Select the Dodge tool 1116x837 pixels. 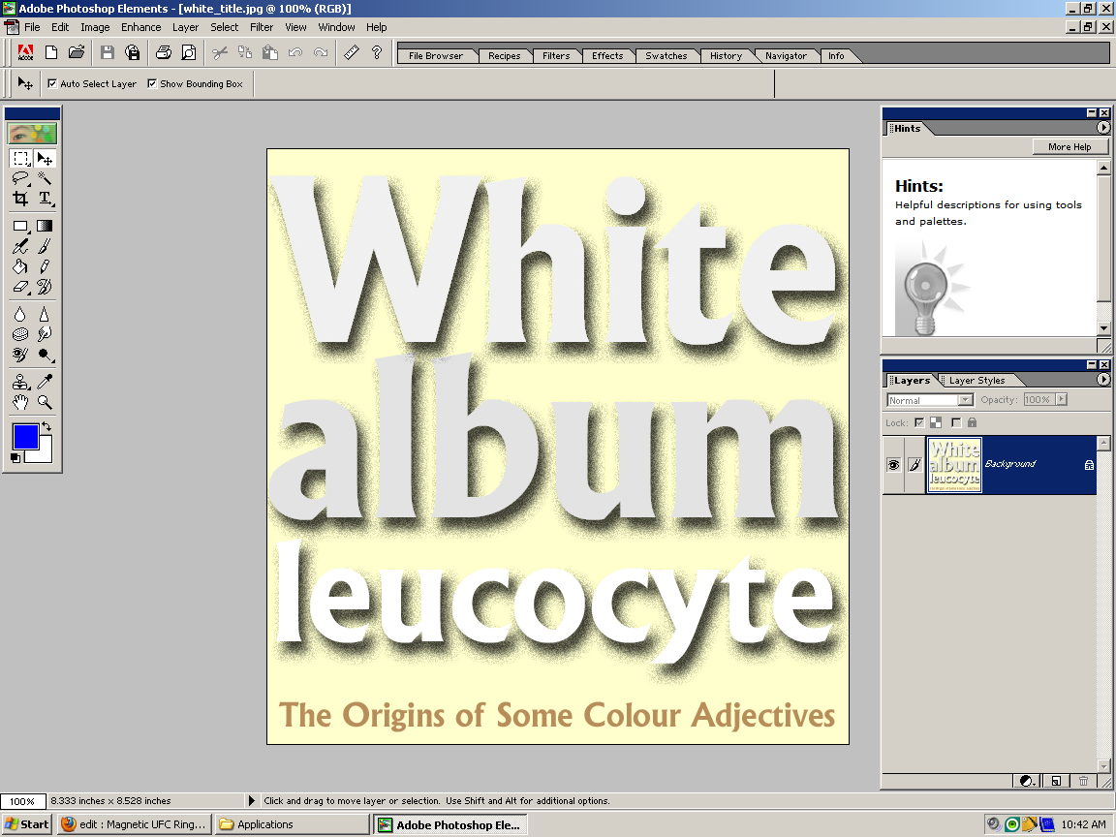pyautogui.click(x=45, y=354)
